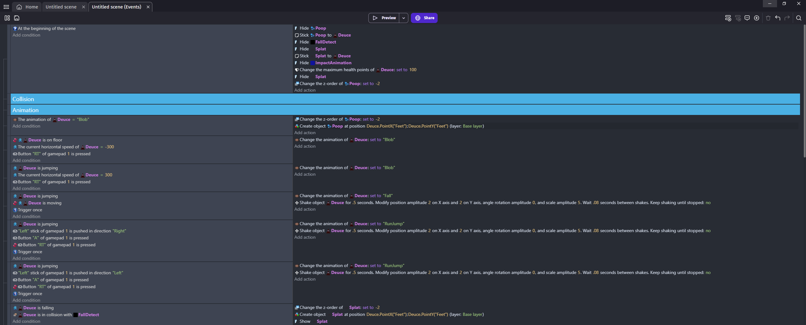Screen dimensions: 806x325
Task: Switch to the Untitled scene tab
Action: pos(61,7)
